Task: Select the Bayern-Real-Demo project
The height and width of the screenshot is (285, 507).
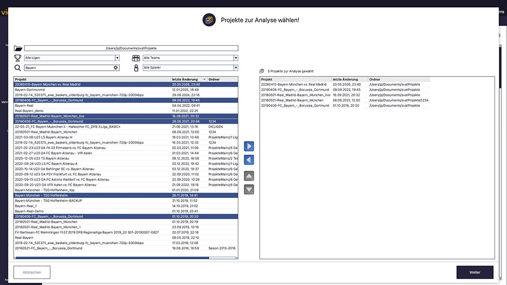Action: pyautogui.click(x=126, y=211)
